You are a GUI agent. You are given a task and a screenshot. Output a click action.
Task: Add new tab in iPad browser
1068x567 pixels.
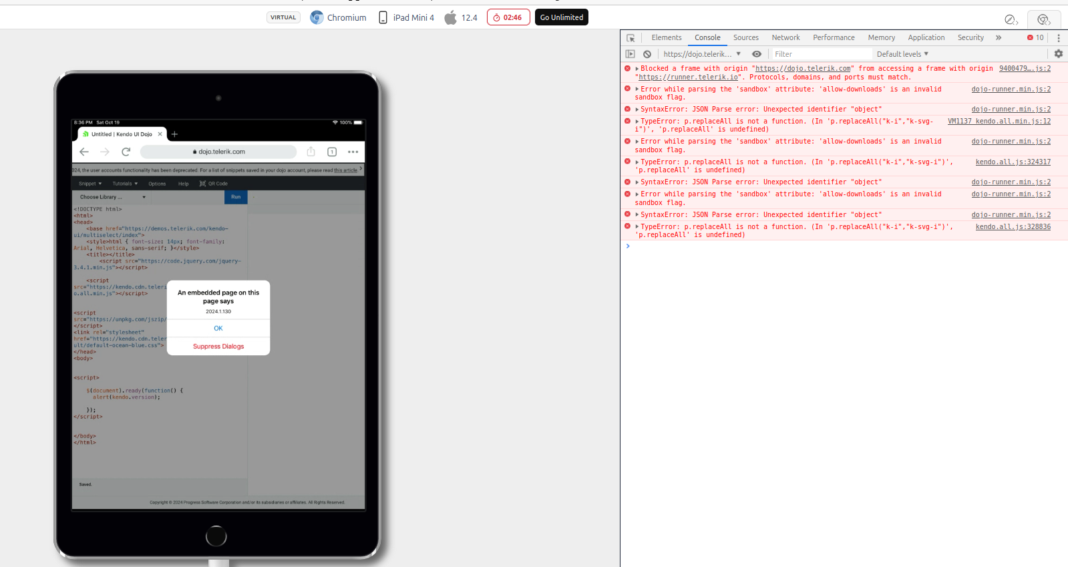(x=174, y=134)
